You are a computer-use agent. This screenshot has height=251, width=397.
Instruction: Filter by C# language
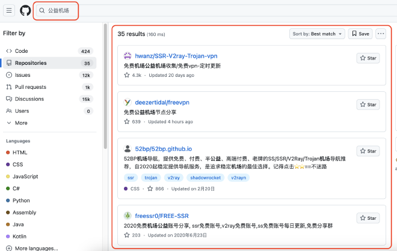click(13, 189)
